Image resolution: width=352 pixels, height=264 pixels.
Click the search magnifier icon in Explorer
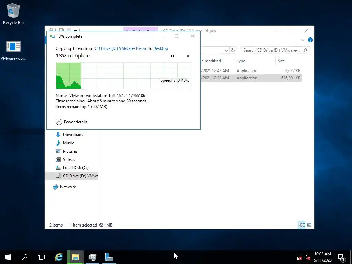tap(305, 50)
